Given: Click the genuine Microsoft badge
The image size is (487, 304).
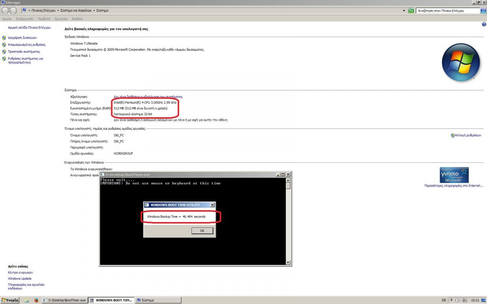Looking at the screenshot, I should tap(455, 175).
